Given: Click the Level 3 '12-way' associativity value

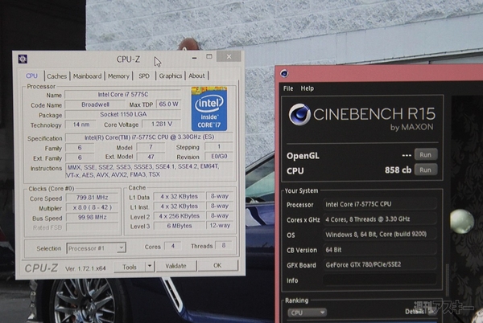Looking at the screenshot, I should [220, 226].
